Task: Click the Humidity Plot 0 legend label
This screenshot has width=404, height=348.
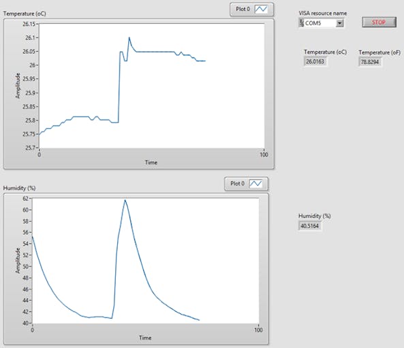Action: click(237, 184)
